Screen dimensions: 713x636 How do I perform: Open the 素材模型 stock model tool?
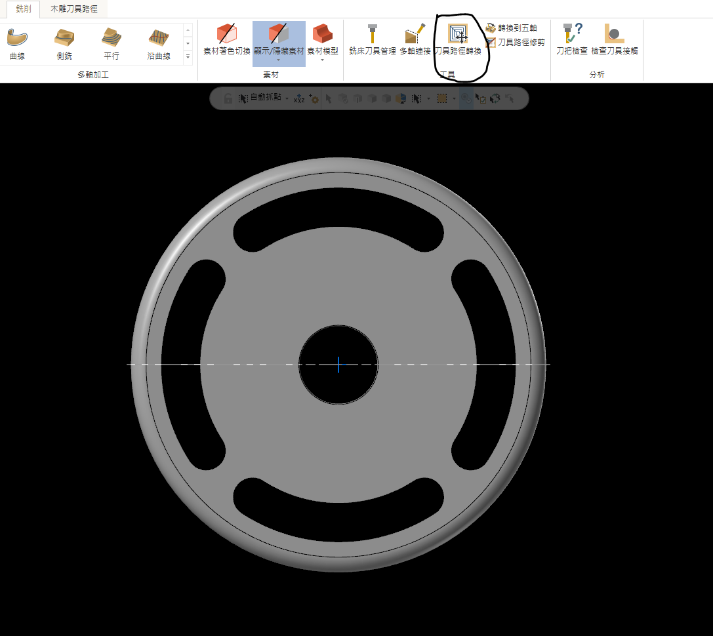click(323, 39)
